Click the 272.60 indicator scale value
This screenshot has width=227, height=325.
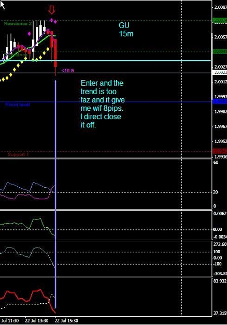point(220,244)
